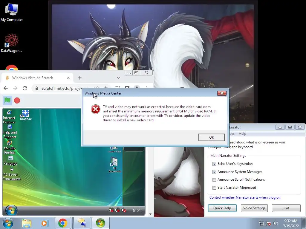Click the volume speaker icon in system tray
Image resolution: width=306 pixels, height=229 pixels.
tap(276, 223)
